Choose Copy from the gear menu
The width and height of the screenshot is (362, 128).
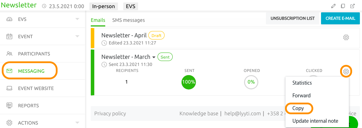pyautogui.click(x=298, y=108)
